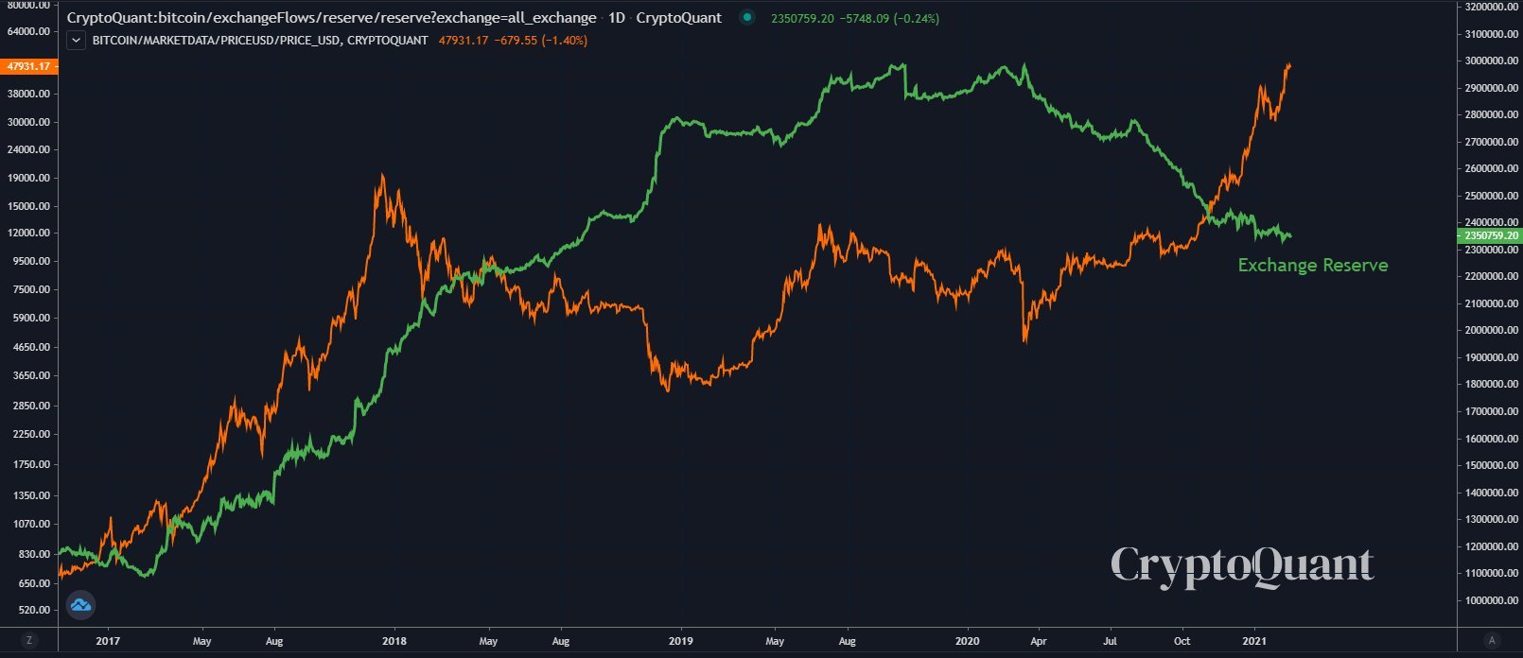Click the green 2350759.20 value in header
The height and width of the screenshot is (658, 1523).
tap(802, 18)
